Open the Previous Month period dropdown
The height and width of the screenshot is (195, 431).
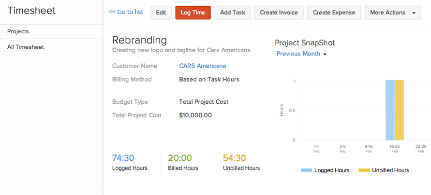(x=301, y=54)
